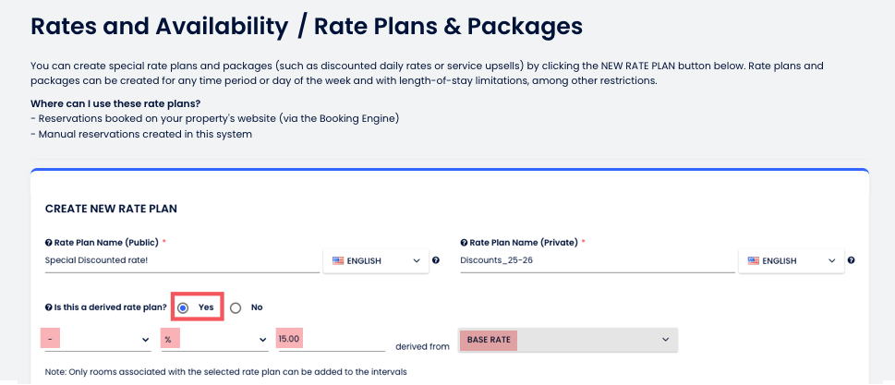This screenshot has height=385, width=895.
Task: Click help icon after private name language selector
Action: (851, 260)
